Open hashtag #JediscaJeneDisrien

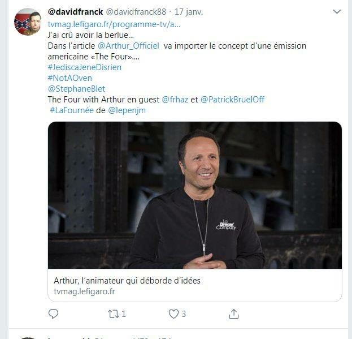(84, 67)
